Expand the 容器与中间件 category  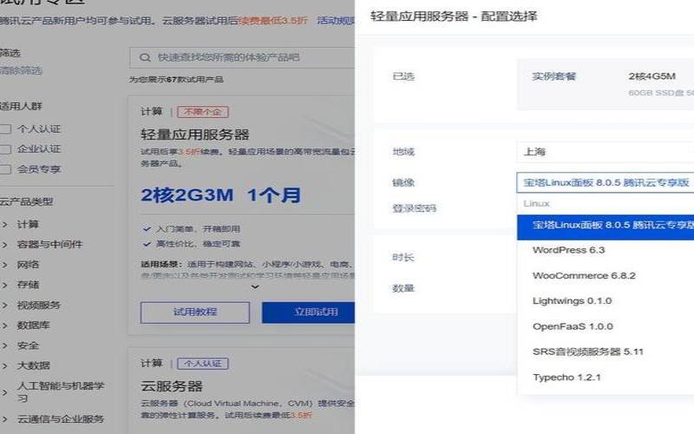tap(5, 244)
